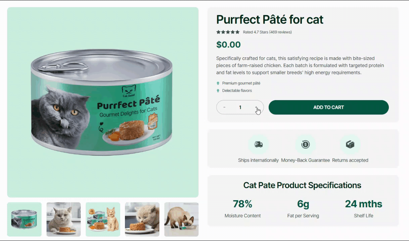Click the $0.00 price text
The width and height of the screenshot is (409, 241).
click(x=228, y=45)
